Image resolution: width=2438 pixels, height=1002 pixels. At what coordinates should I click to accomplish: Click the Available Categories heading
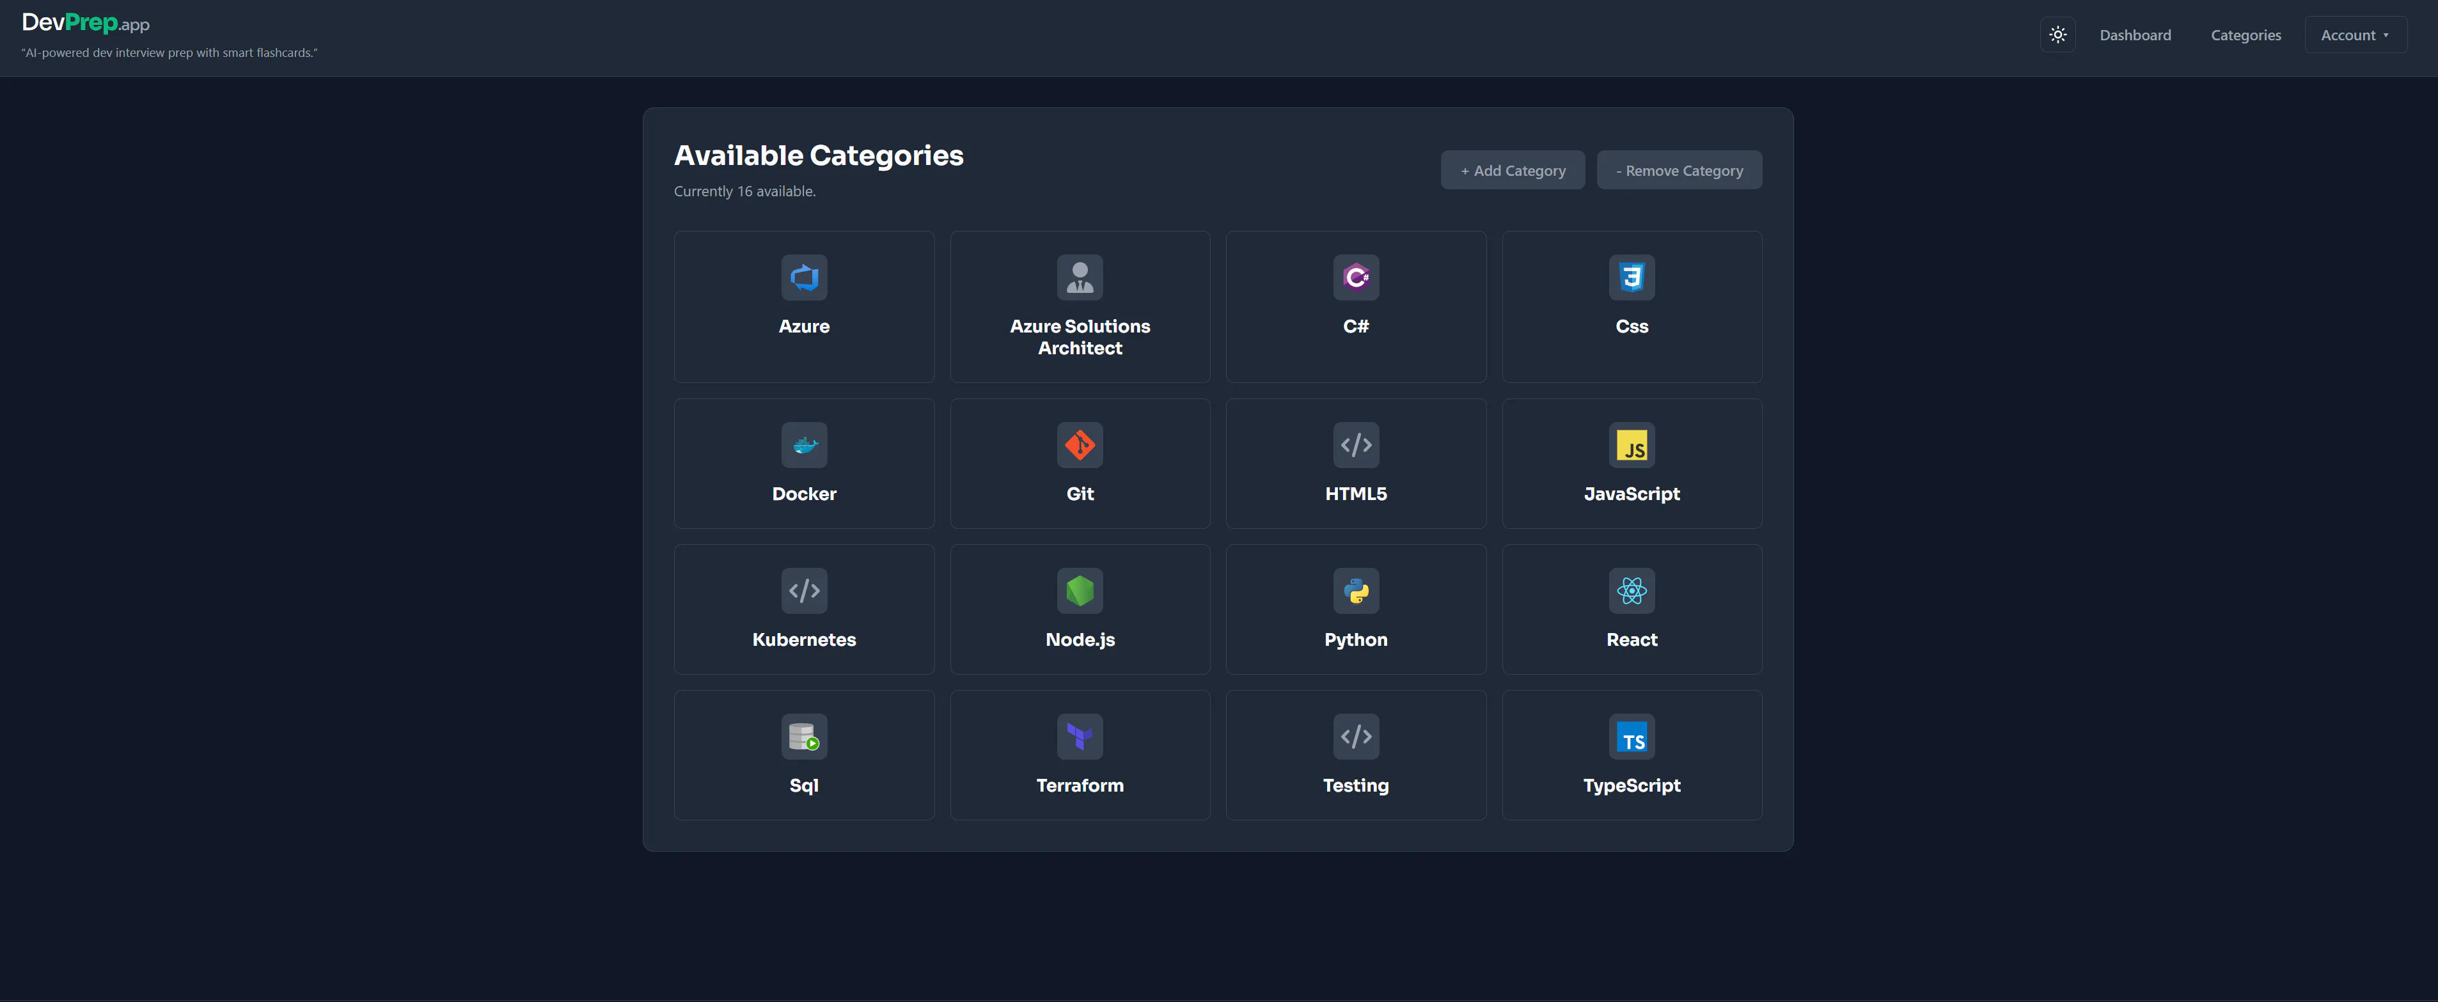[819, 155]
